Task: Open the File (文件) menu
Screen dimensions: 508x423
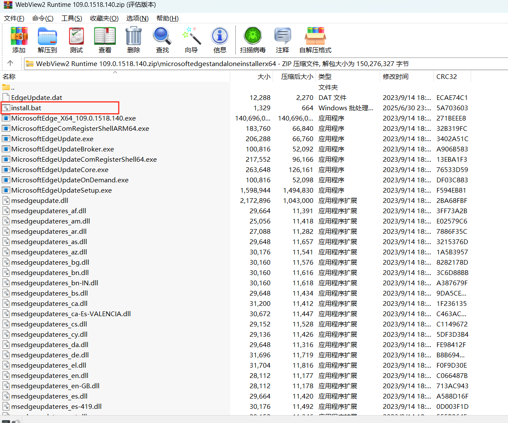Action: 14,18
